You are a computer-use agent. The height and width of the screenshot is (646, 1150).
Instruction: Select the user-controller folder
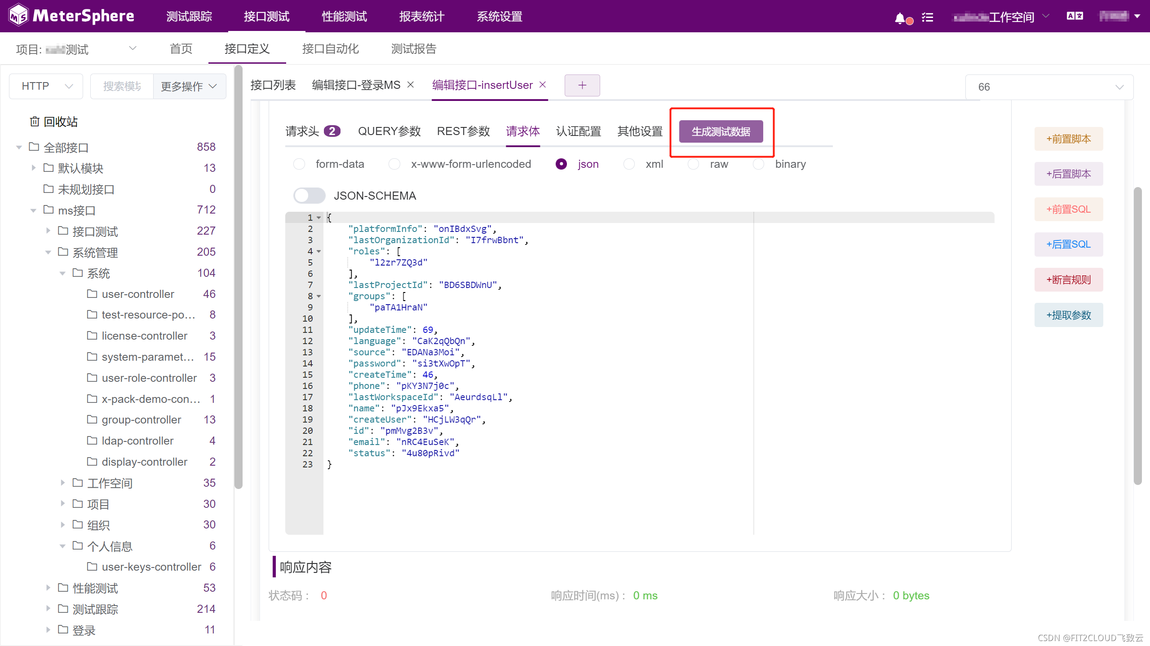(137, 294)
